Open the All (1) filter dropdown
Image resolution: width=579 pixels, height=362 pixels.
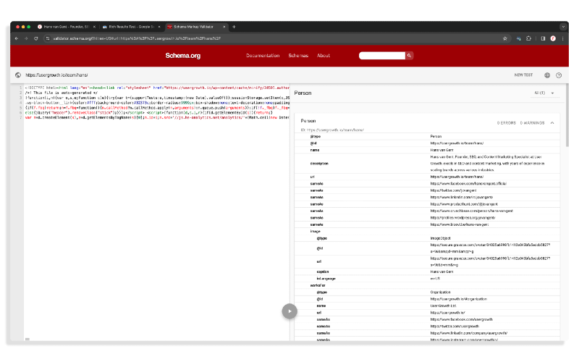[x=544, y=93]
